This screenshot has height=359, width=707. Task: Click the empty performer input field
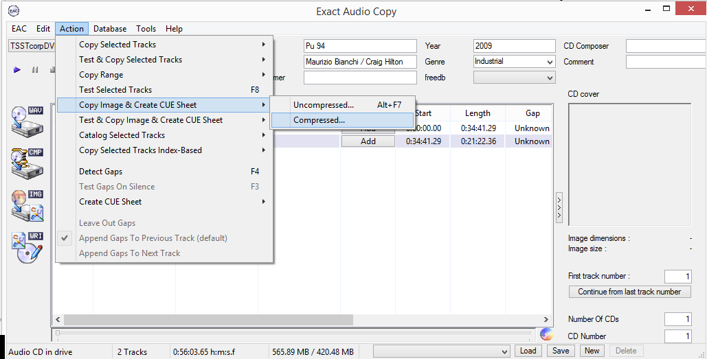[360, 78]
